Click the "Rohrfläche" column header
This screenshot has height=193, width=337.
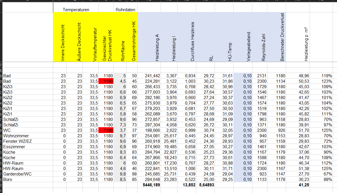120,37
